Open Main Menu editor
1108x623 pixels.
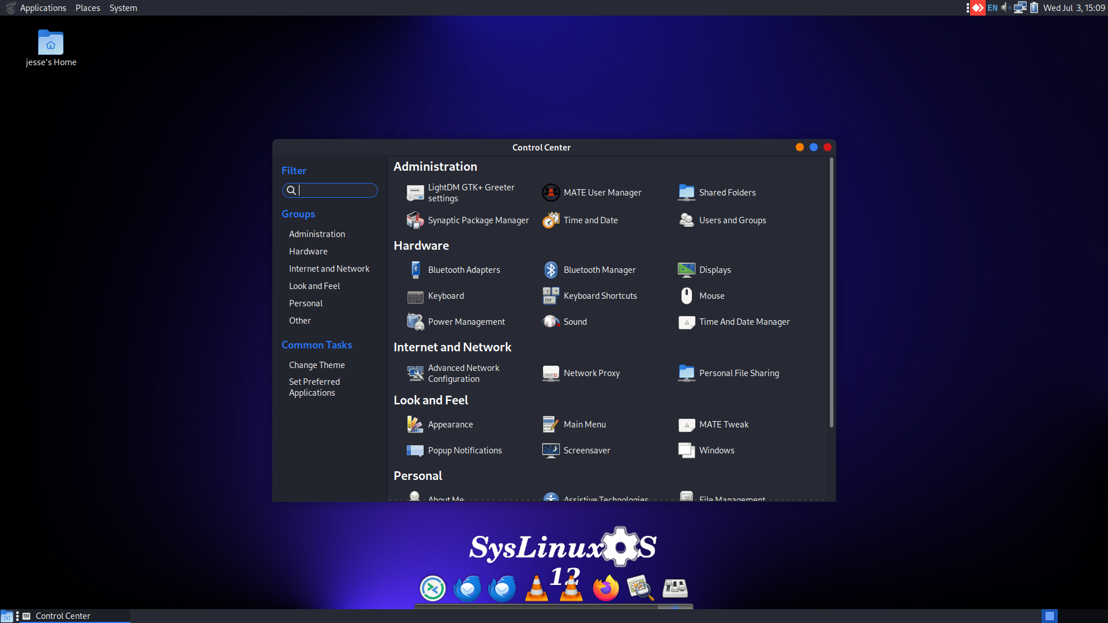point(574,425)
